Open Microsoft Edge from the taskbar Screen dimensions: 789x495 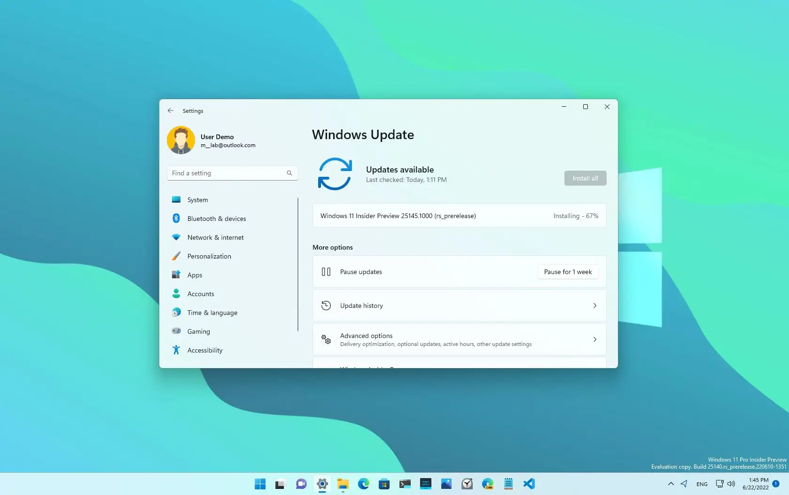point(363,483)
